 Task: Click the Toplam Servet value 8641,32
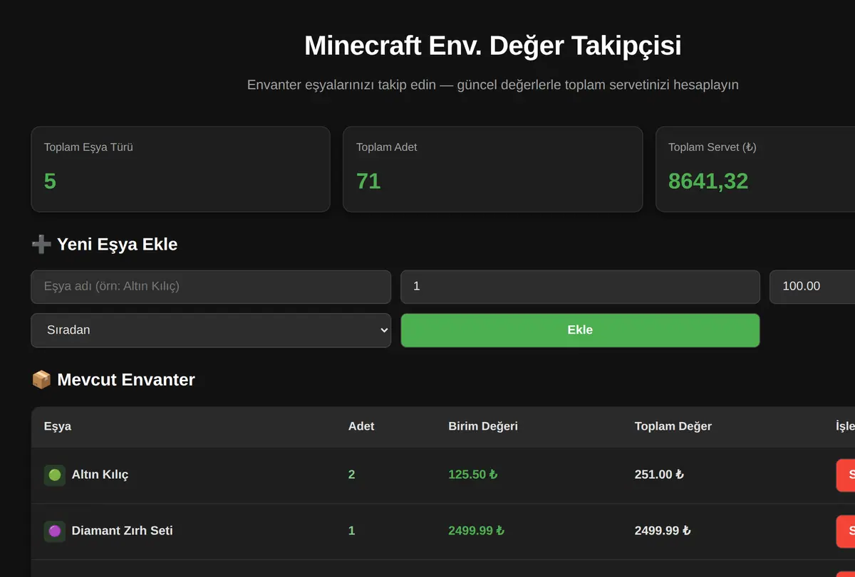tap(708, 181)
